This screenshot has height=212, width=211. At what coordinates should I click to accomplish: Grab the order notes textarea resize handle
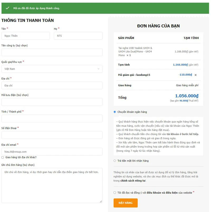point(101,201)
